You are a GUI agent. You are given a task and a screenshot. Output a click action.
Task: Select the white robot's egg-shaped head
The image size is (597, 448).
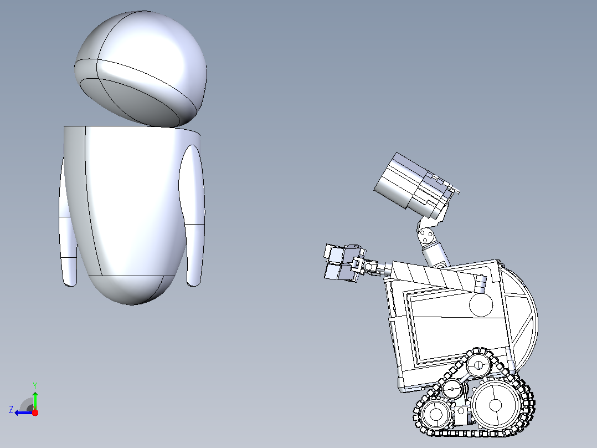click(141, 69)
